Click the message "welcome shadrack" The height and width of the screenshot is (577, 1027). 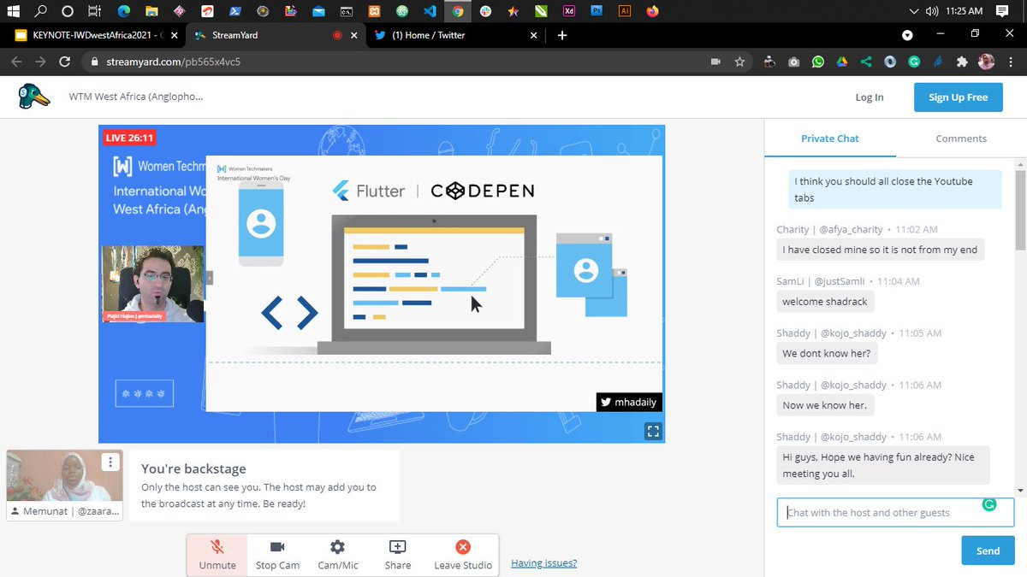coord(826,302)
